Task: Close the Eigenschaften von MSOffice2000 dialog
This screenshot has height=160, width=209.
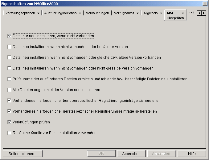Action: click(205, 4)
